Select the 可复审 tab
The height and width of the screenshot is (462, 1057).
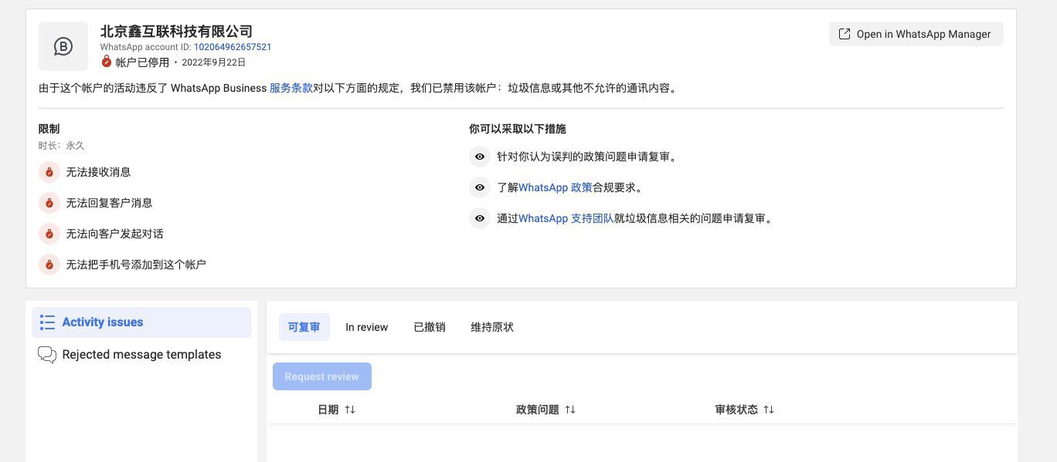pos(304,327)
